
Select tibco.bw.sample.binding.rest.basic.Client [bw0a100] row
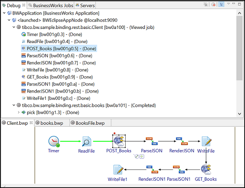coord(85,28)
